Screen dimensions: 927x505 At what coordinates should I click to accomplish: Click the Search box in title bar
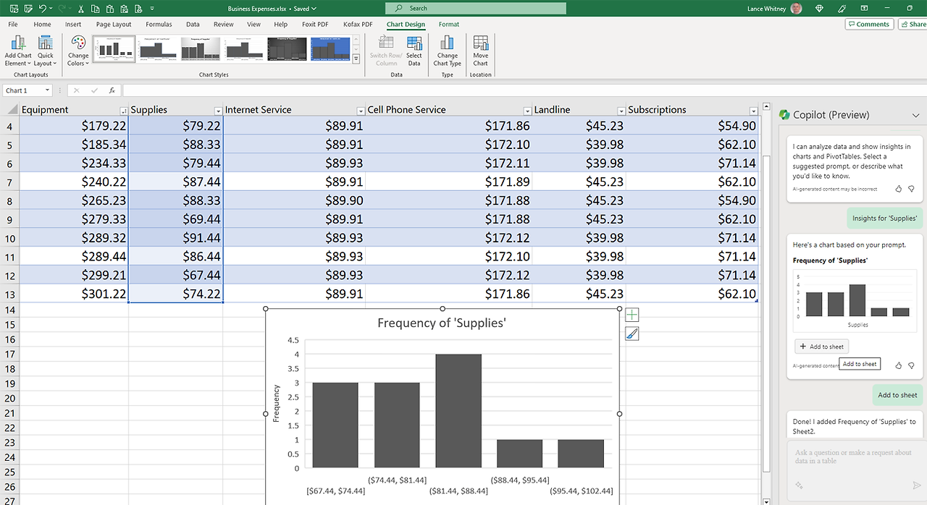tap(476, 8)
